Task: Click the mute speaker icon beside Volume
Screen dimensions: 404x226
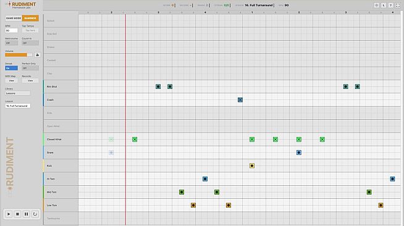Action: pyautogui.click(x=37, y=55)
